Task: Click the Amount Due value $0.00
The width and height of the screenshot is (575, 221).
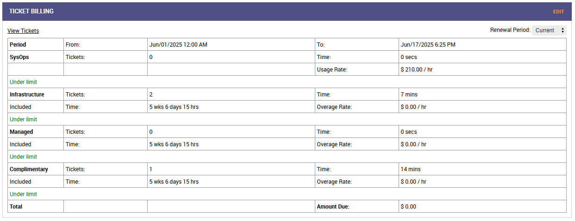Action: pyautogui.click(x=408, y=207)
